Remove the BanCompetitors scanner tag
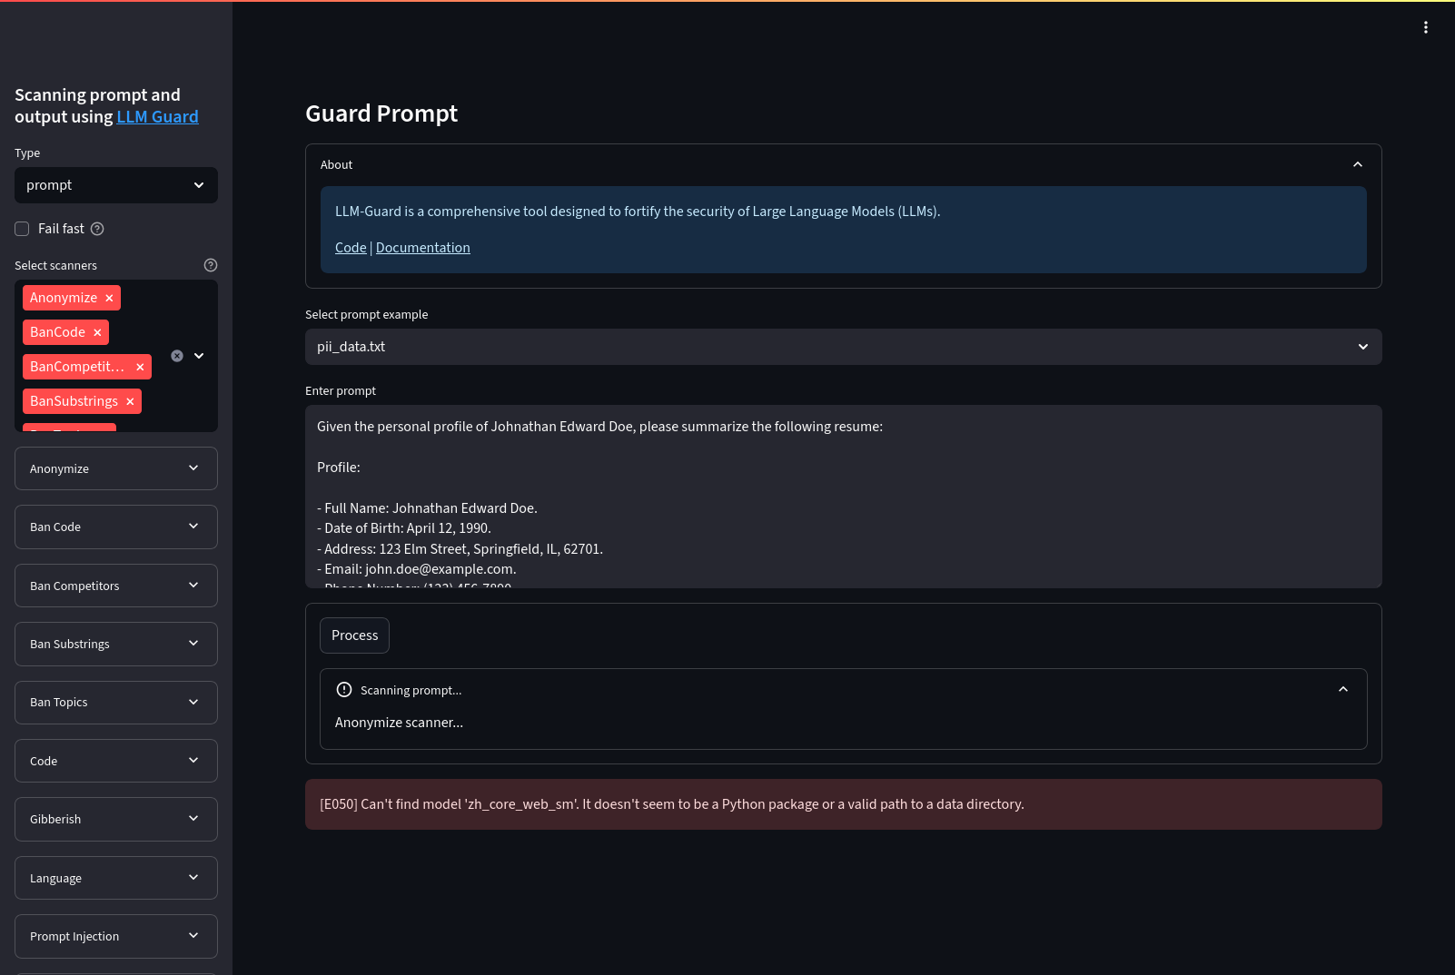Viewport: 1455px width, 975px height. click(x=140, y=367)
